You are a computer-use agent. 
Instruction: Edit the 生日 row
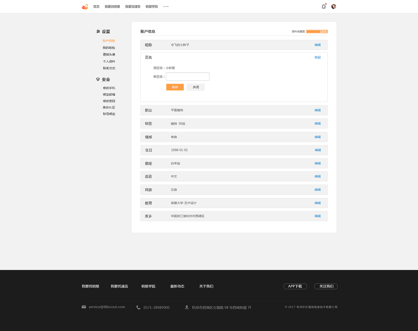pyautogui.click(x=317, y=150)
